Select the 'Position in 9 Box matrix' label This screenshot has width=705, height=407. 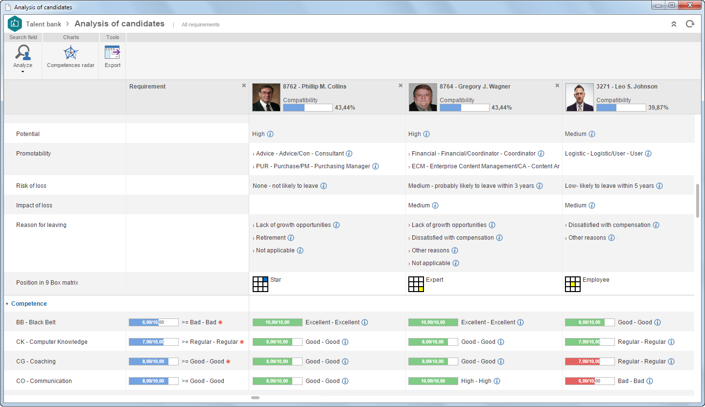tap(47, 283)
